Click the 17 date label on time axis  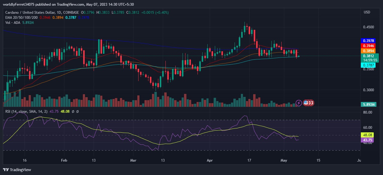click(250, 160)
